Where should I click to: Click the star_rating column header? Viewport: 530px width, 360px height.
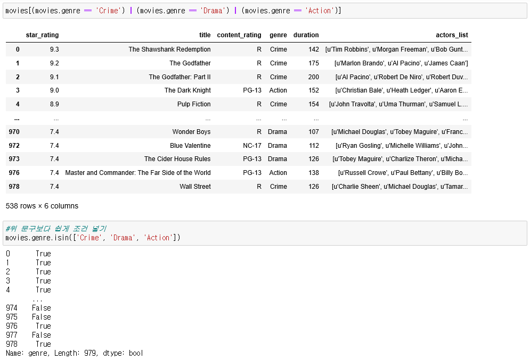(x=42, y=35)
